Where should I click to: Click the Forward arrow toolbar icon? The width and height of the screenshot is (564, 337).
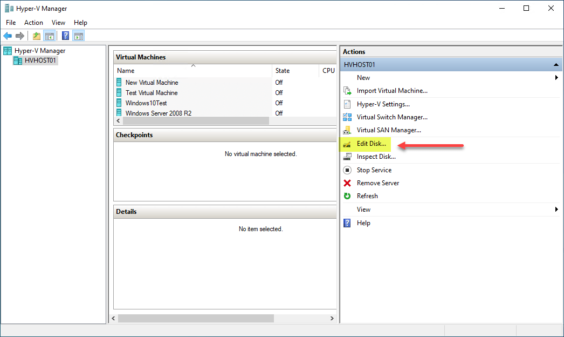(20, 36)
